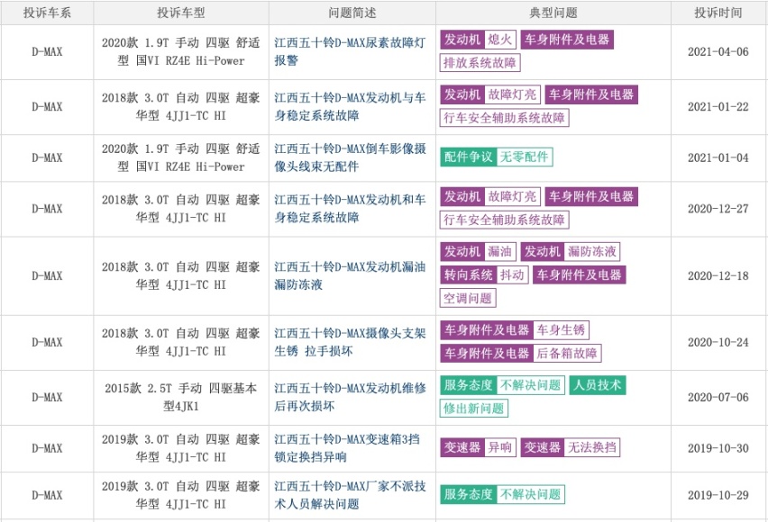Click the 车身附件及电器 车身生锈 tag
The image size is (768, 522).
click(x=515, y=329)
